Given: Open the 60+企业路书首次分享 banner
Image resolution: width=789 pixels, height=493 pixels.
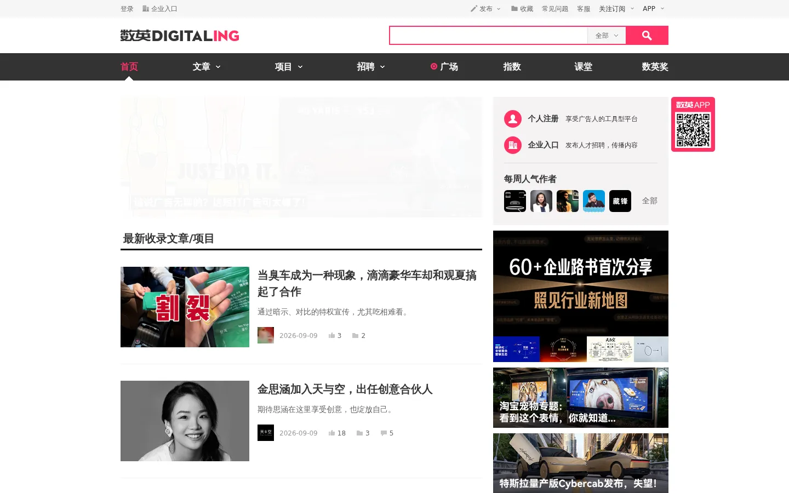Looking at the screenshot, I should click(581, 296).
